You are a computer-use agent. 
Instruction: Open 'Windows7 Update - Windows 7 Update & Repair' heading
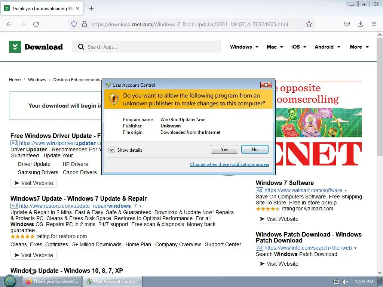pyautogui.click(x=79, y=198)
